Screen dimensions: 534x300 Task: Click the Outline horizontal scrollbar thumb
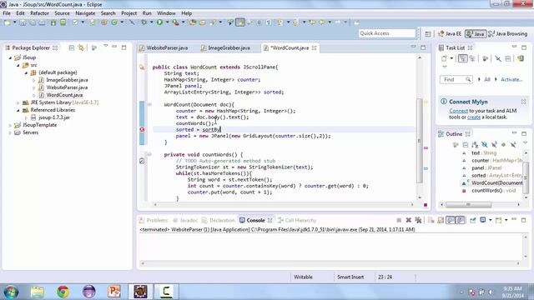point(469,205)
